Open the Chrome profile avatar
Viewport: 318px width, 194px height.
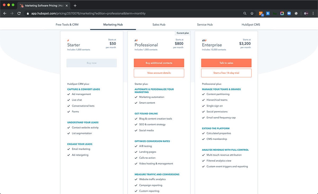[306, 13]
